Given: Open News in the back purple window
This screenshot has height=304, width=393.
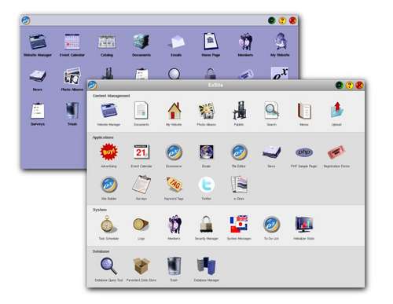Looking at the screenshot, I should click(38, 76).
